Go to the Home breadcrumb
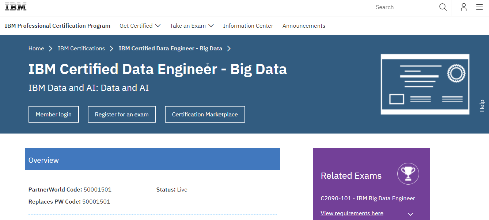The width and height of the screenshot is (489, 220). point(36,49)
